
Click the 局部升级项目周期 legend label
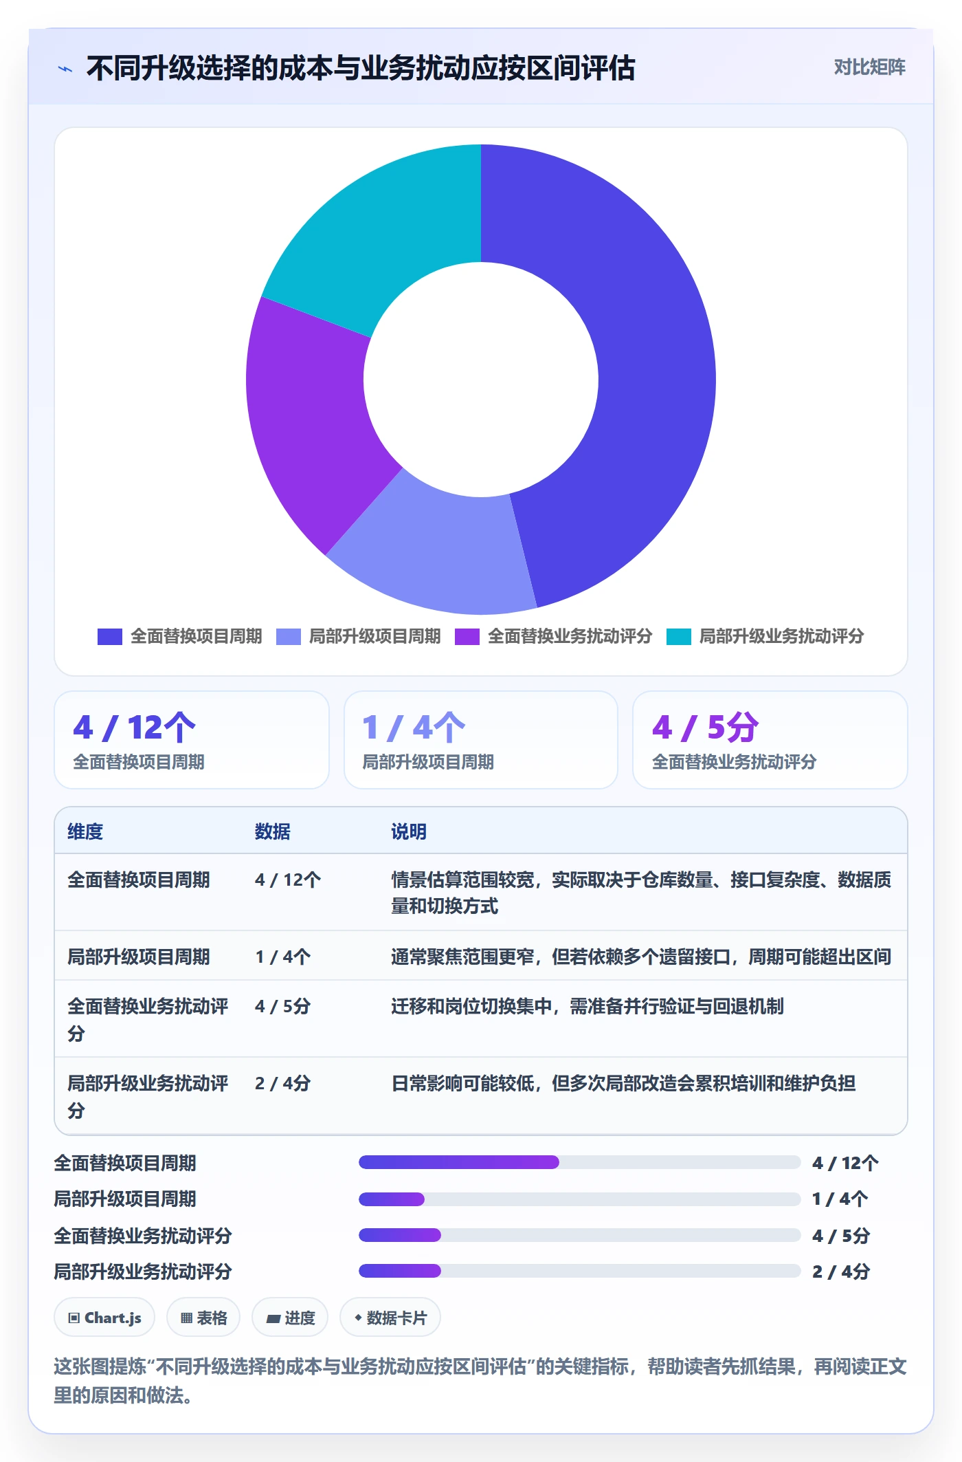pos(375,636)
